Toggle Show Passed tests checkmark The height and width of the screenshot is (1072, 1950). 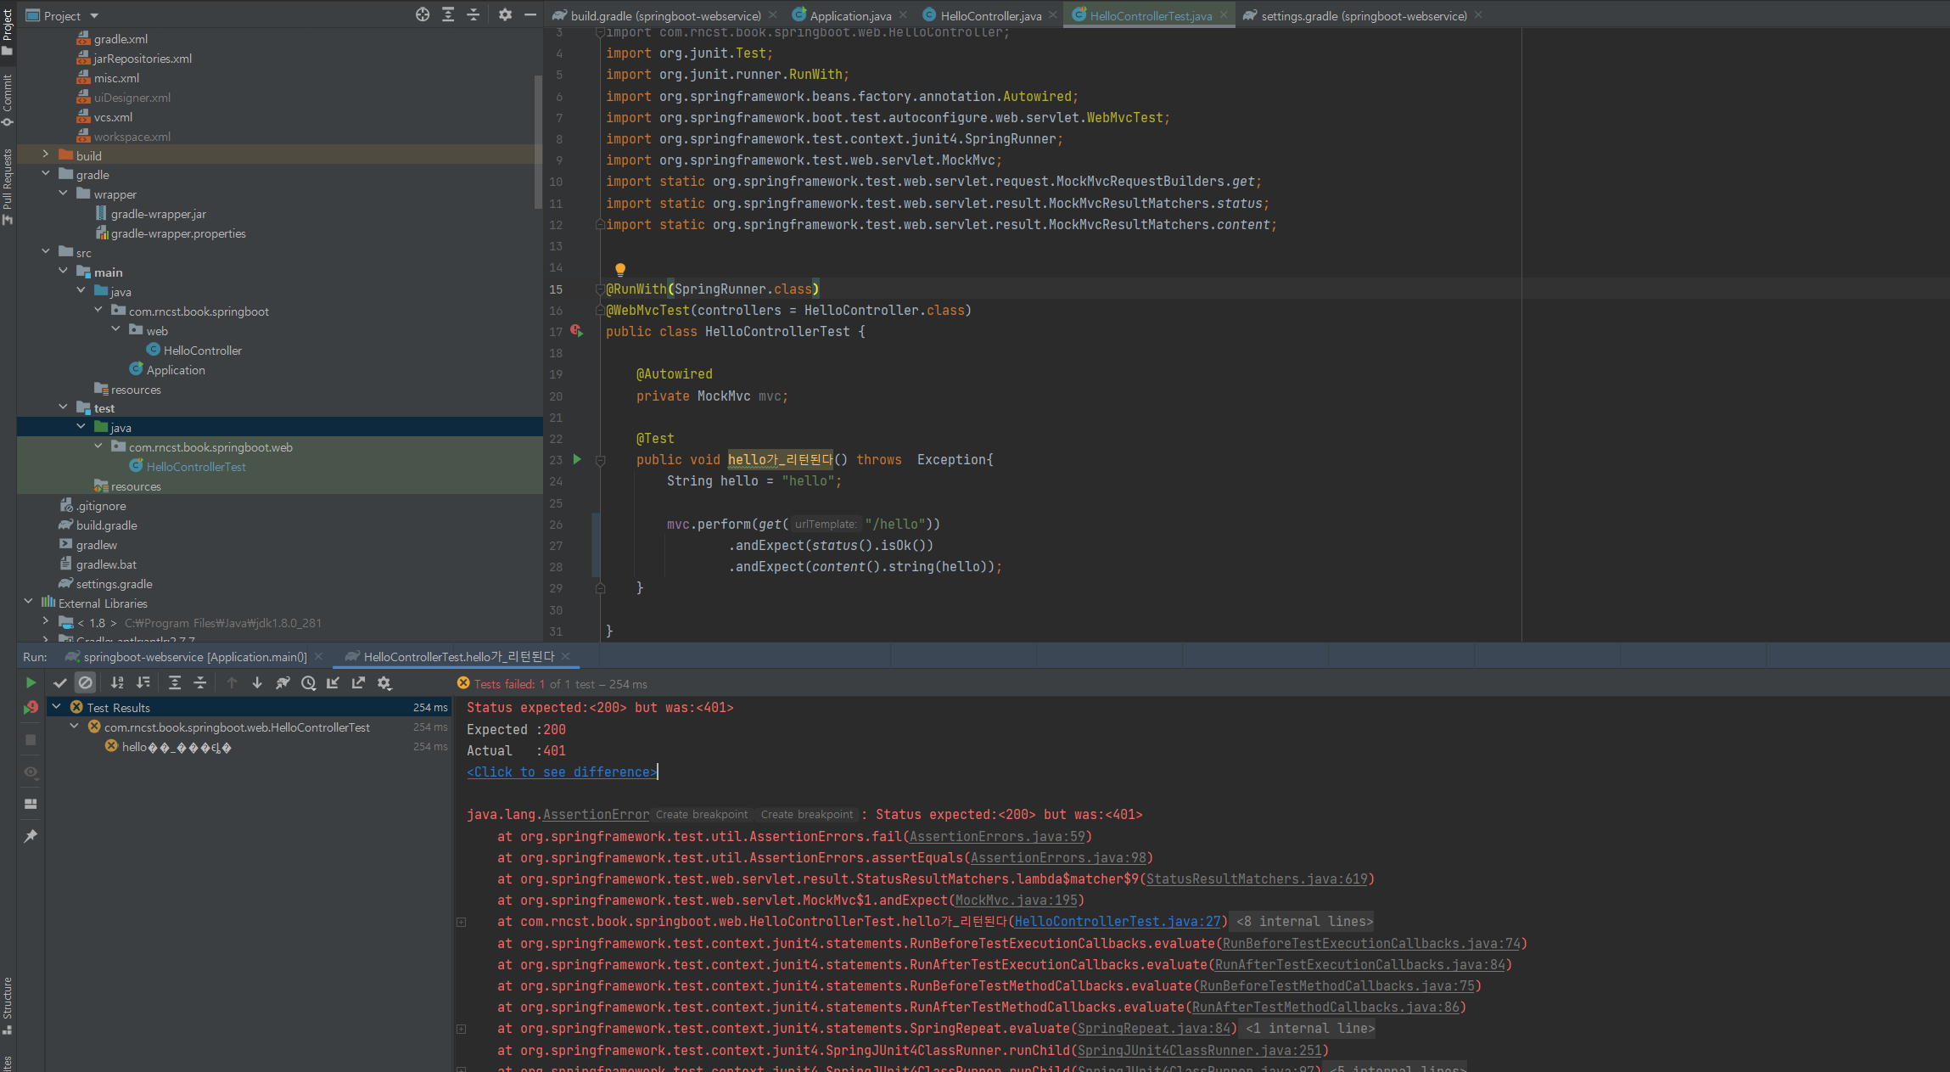click(x=59, y=682)
